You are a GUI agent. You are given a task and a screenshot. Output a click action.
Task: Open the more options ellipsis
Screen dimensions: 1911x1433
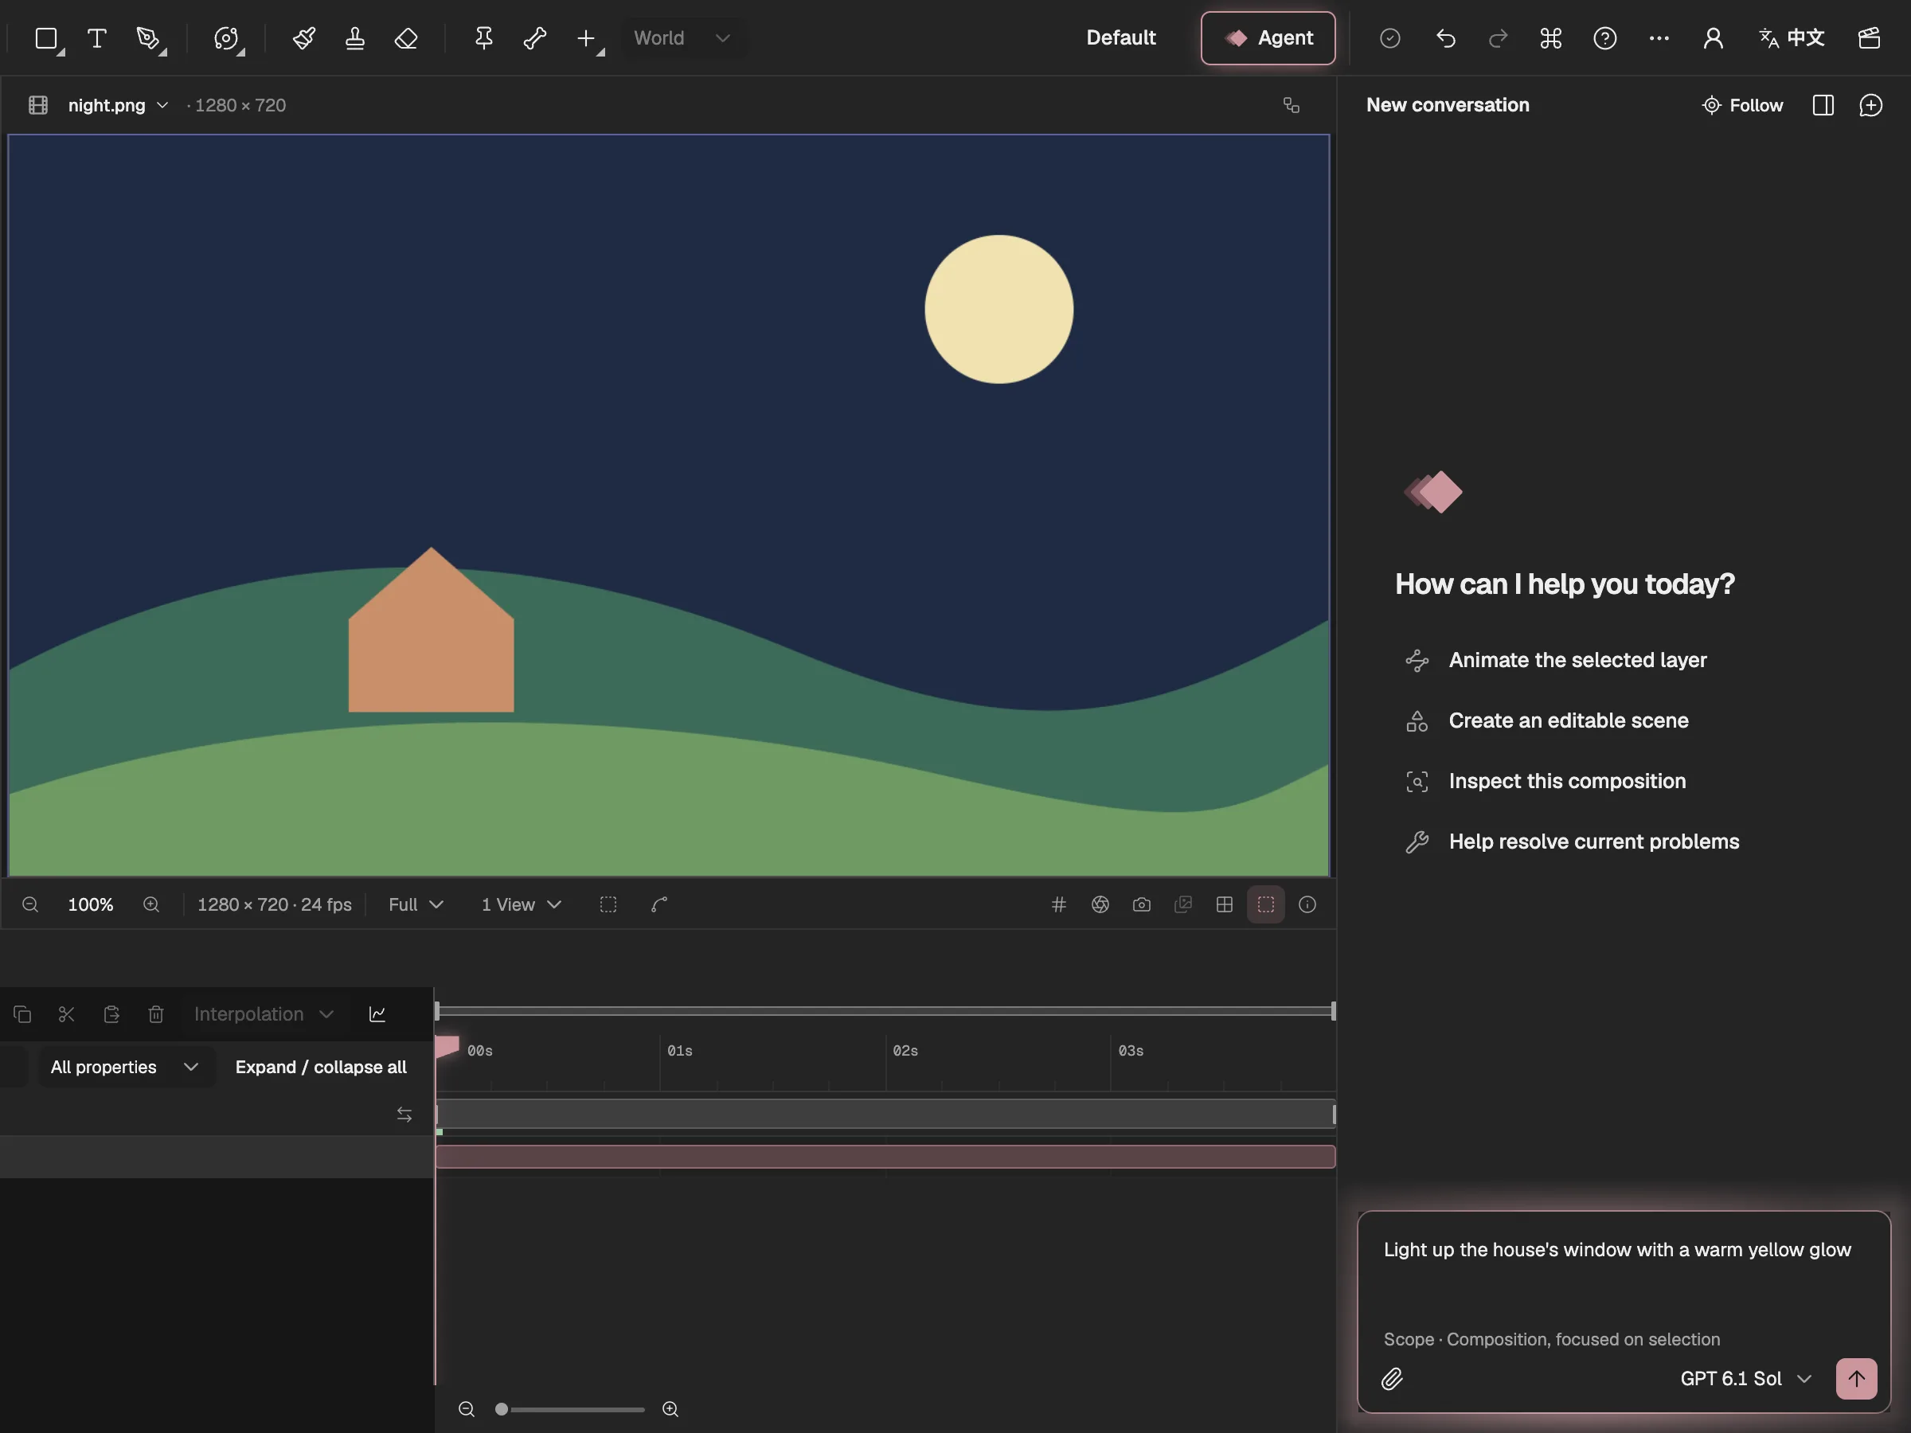1659,38
